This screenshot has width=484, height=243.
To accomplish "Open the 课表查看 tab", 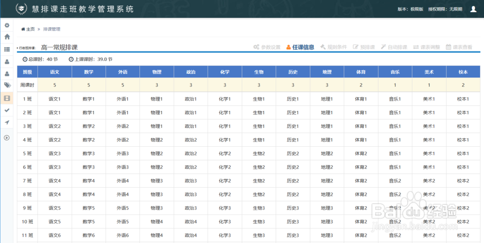I will tap(459, 47).
